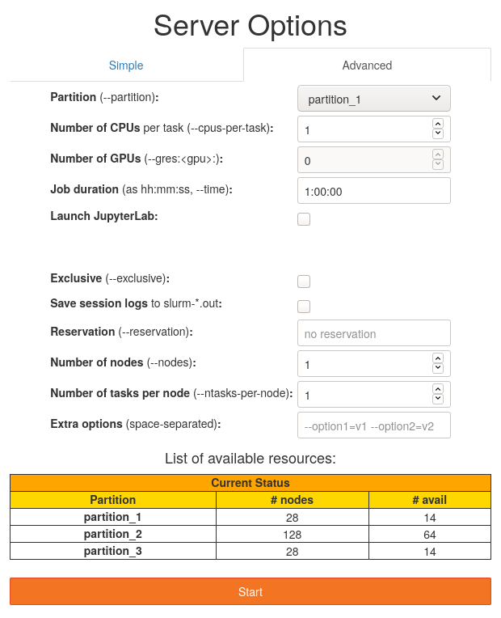501x618 pixels.
Task: Click the Current Status table header
Action: click(250, 483)
